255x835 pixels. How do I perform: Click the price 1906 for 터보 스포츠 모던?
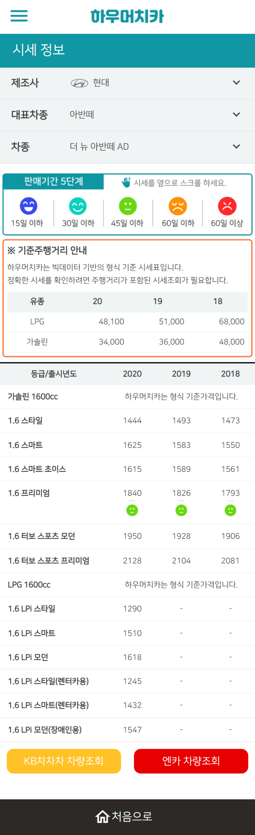[230, 536]
